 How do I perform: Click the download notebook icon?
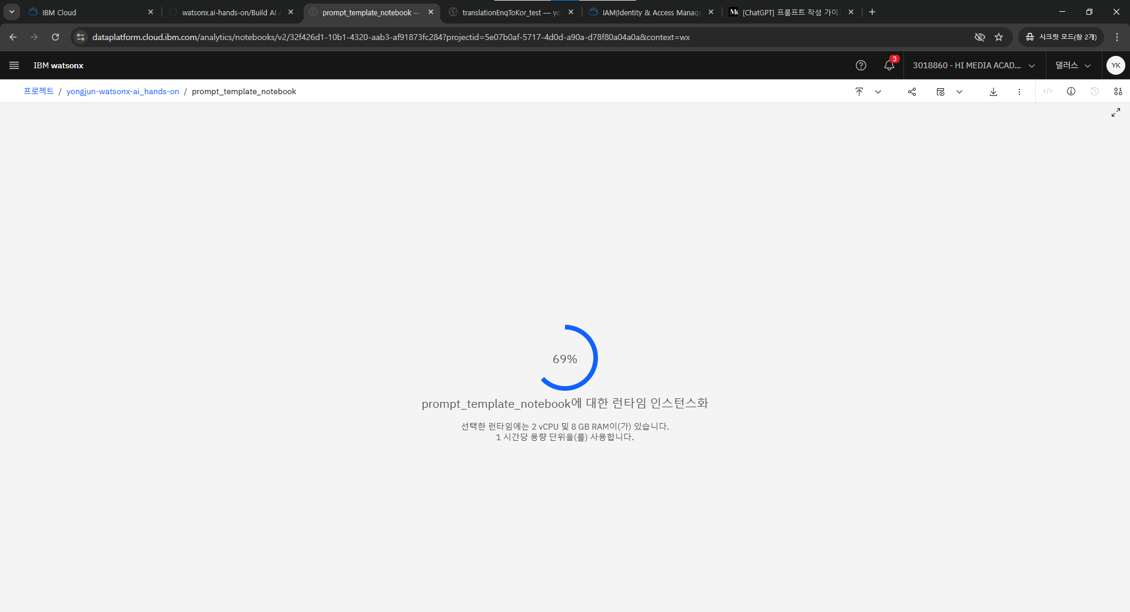tap(993, 91)
